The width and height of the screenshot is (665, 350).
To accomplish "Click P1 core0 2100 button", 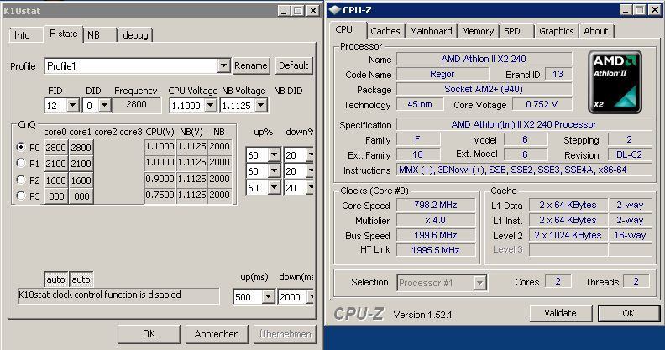I will 55,164.
